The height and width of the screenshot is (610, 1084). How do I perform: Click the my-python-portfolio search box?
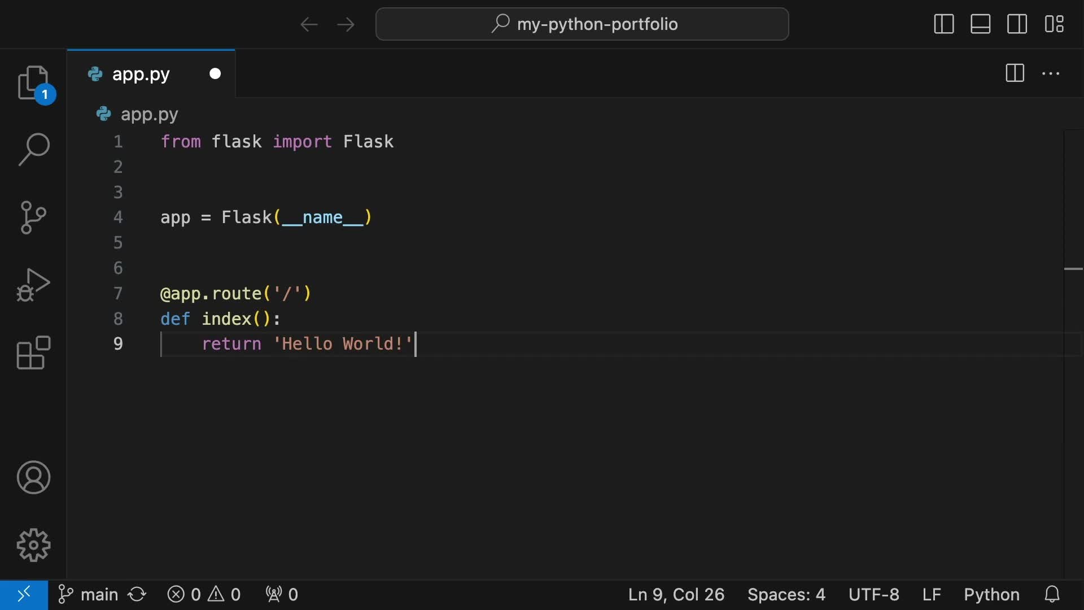tap(582, 24)
